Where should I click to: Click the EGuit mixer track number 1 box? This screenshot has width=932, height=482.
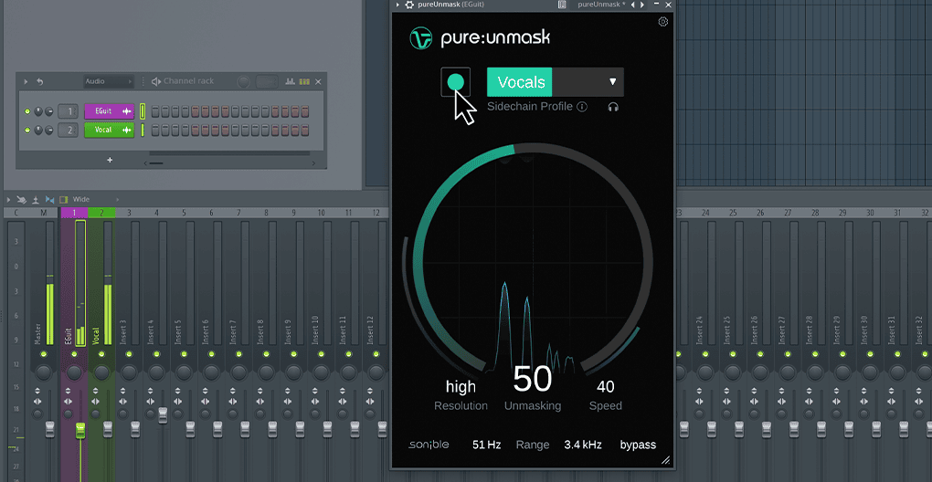pyautogui.click(x=69, y=111)
